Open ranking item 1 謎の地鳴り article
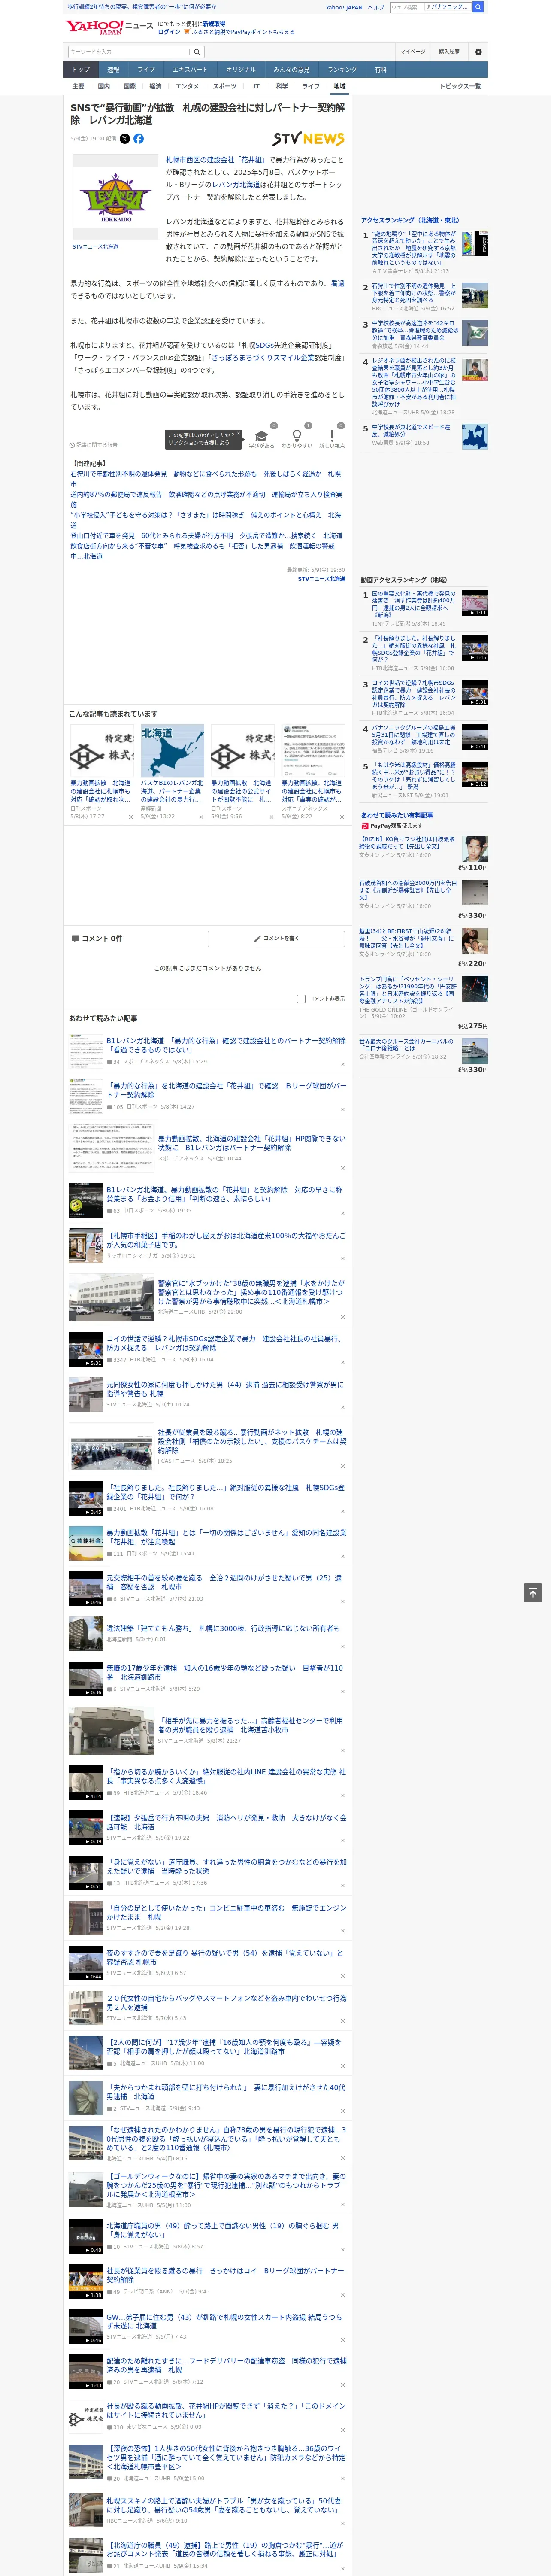This screenshot has height=2576, width=551. click(x=414, y=248)
